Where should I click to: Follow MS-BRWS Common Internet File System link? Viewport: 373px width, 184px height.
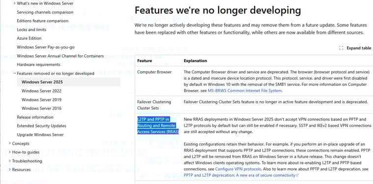click(245, 91)
